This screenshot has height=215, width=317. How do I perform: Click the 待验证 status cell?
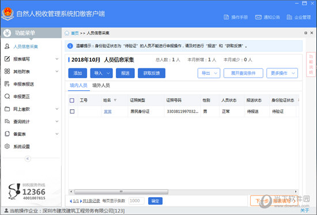coord(278,112)
